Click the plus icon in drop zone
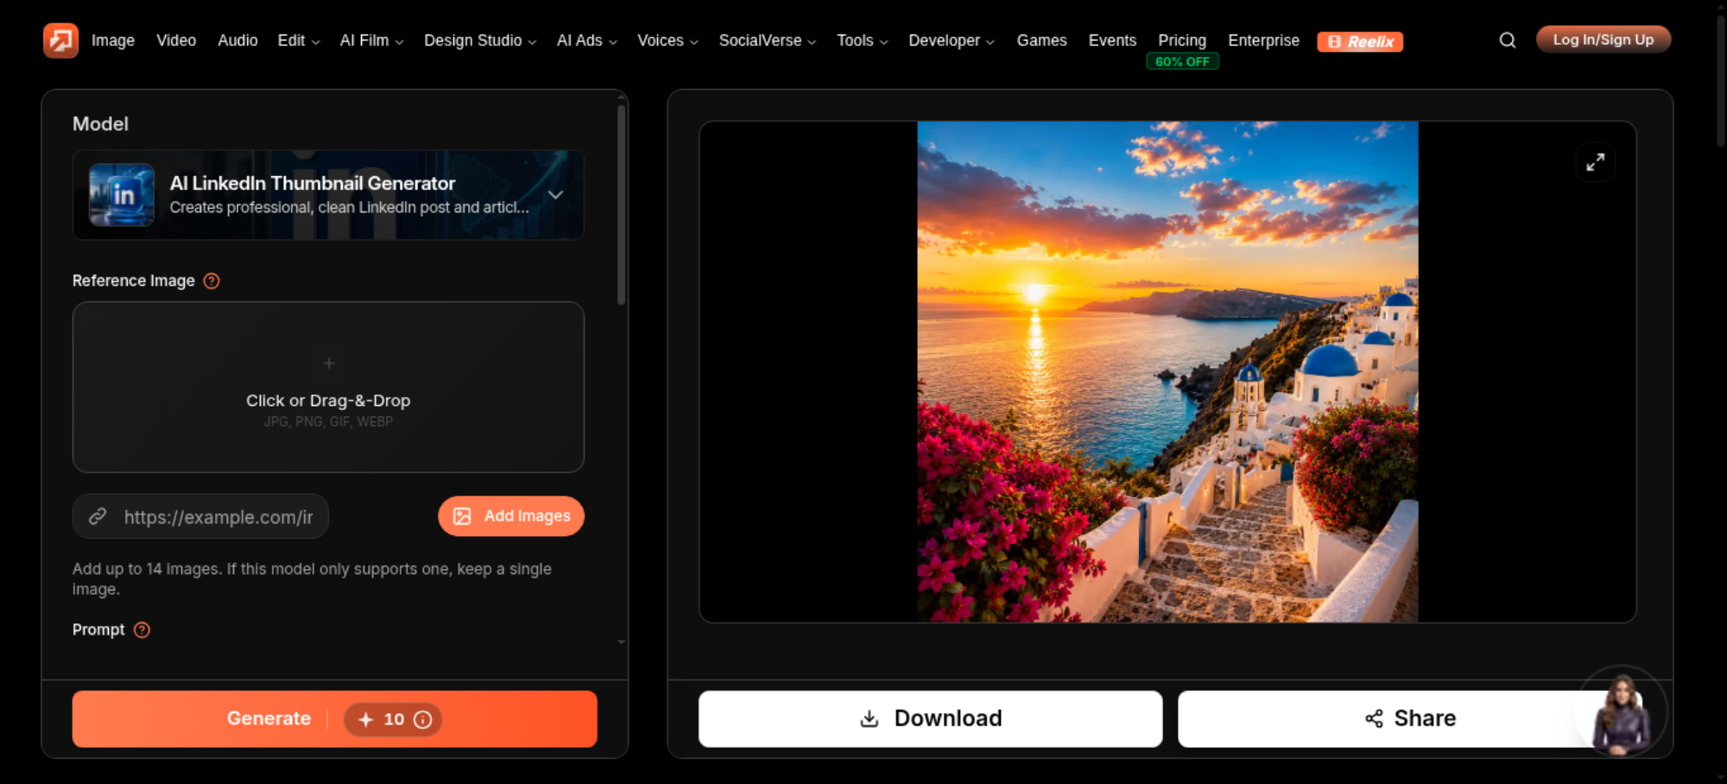1727x784 pixels. click(329, 364)
